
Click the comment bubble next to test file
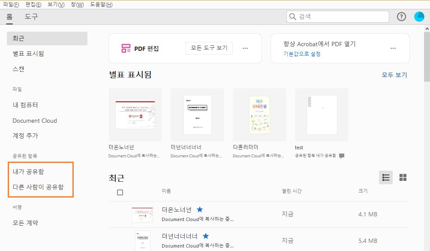(x=341, y=157)
